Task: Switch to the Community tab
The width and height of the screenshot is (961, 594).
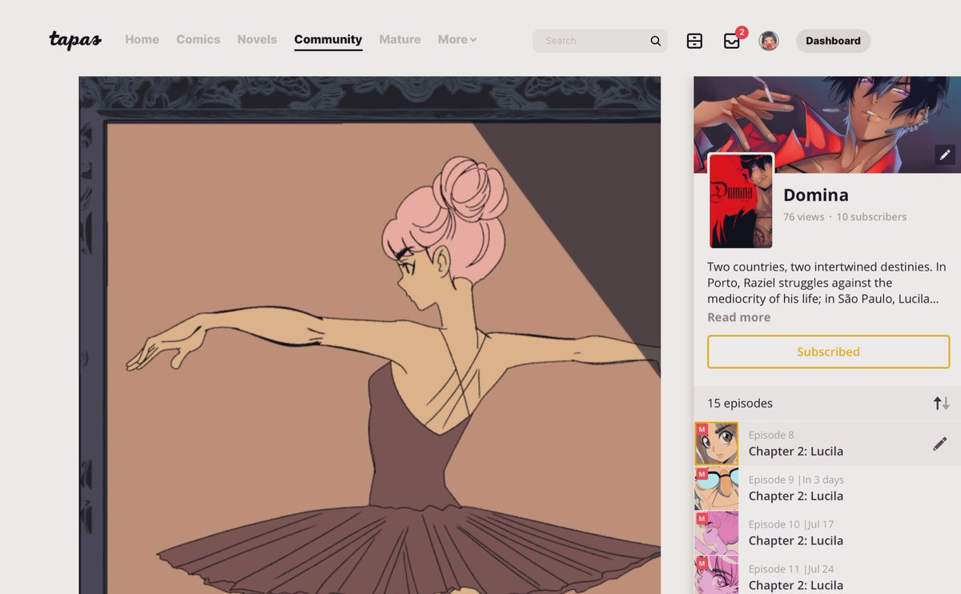Action: (328, 39)
